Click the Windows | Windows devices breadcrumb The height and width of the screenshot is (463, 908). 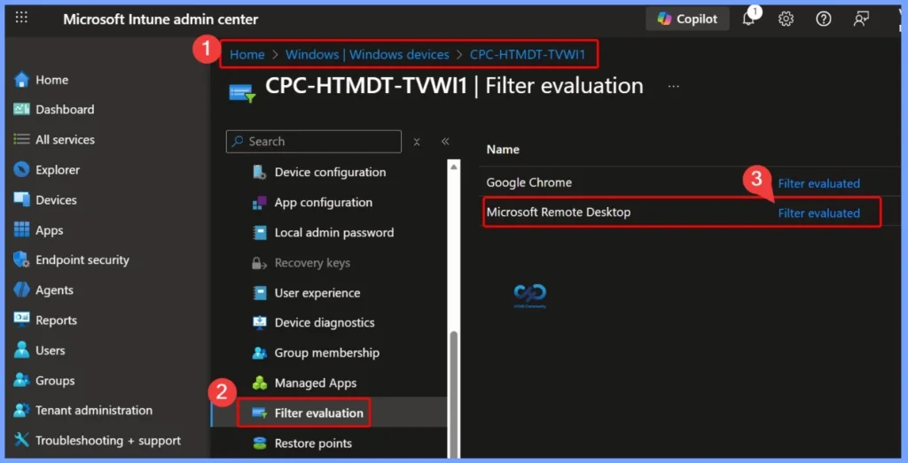tap(367, 54)
